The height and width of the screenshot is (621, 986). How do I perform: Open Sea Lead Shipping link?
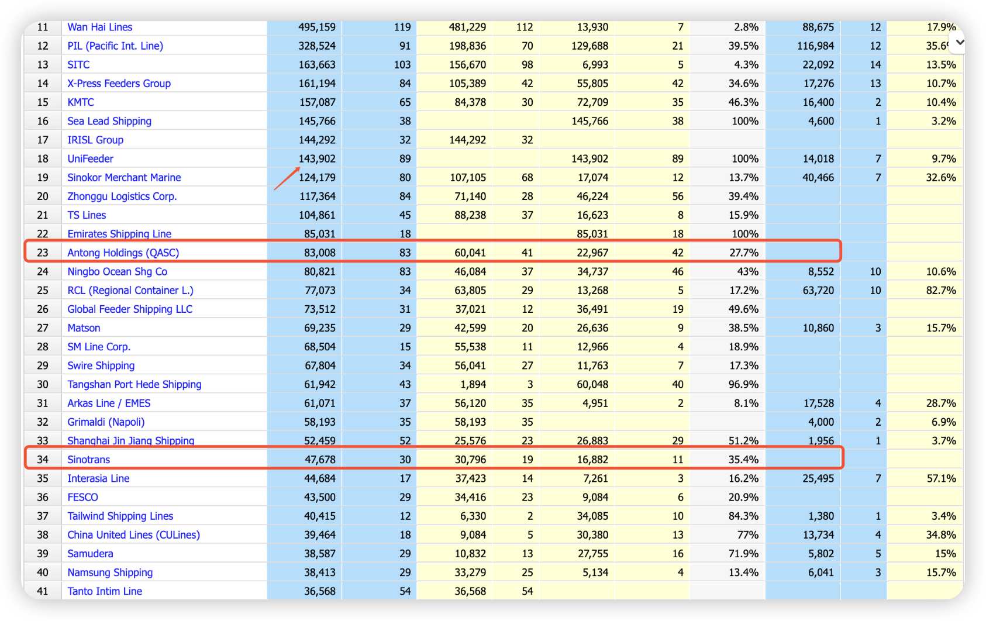pyautogui.click(x=109, y=121)
